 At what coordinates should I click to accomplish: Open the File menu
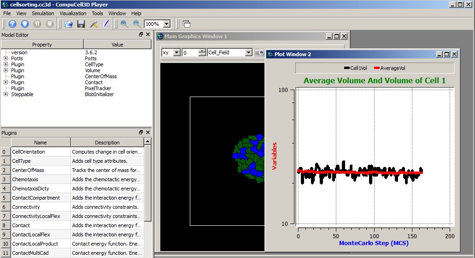point(7,13)
